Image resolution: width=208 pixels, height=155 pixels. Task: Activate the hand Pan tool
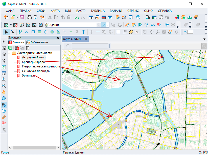pos(4,92)
